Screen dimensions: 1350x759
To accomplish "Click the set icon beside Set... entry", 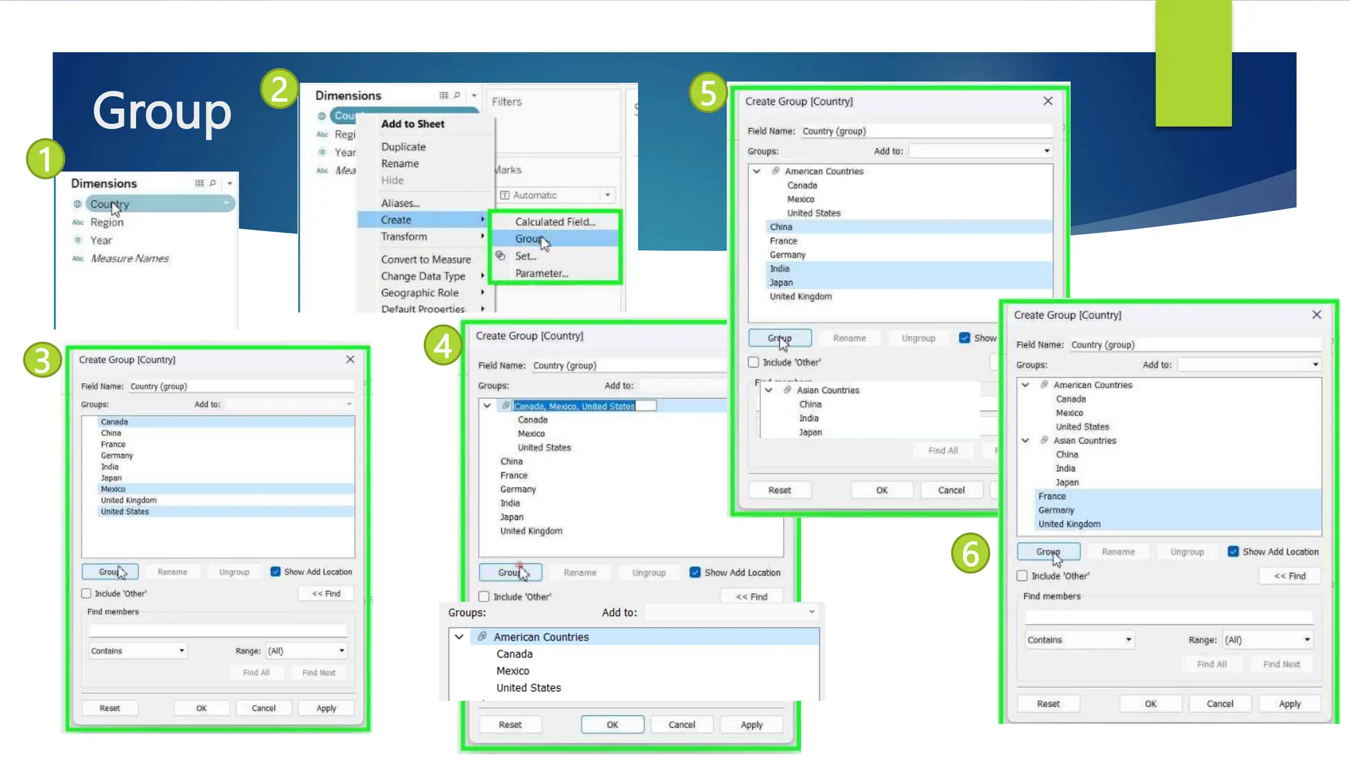I will point(501,256).
